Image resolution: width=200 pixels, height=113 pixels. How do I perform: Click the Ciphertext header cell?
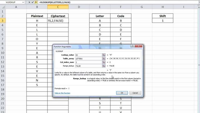(58, 16)
